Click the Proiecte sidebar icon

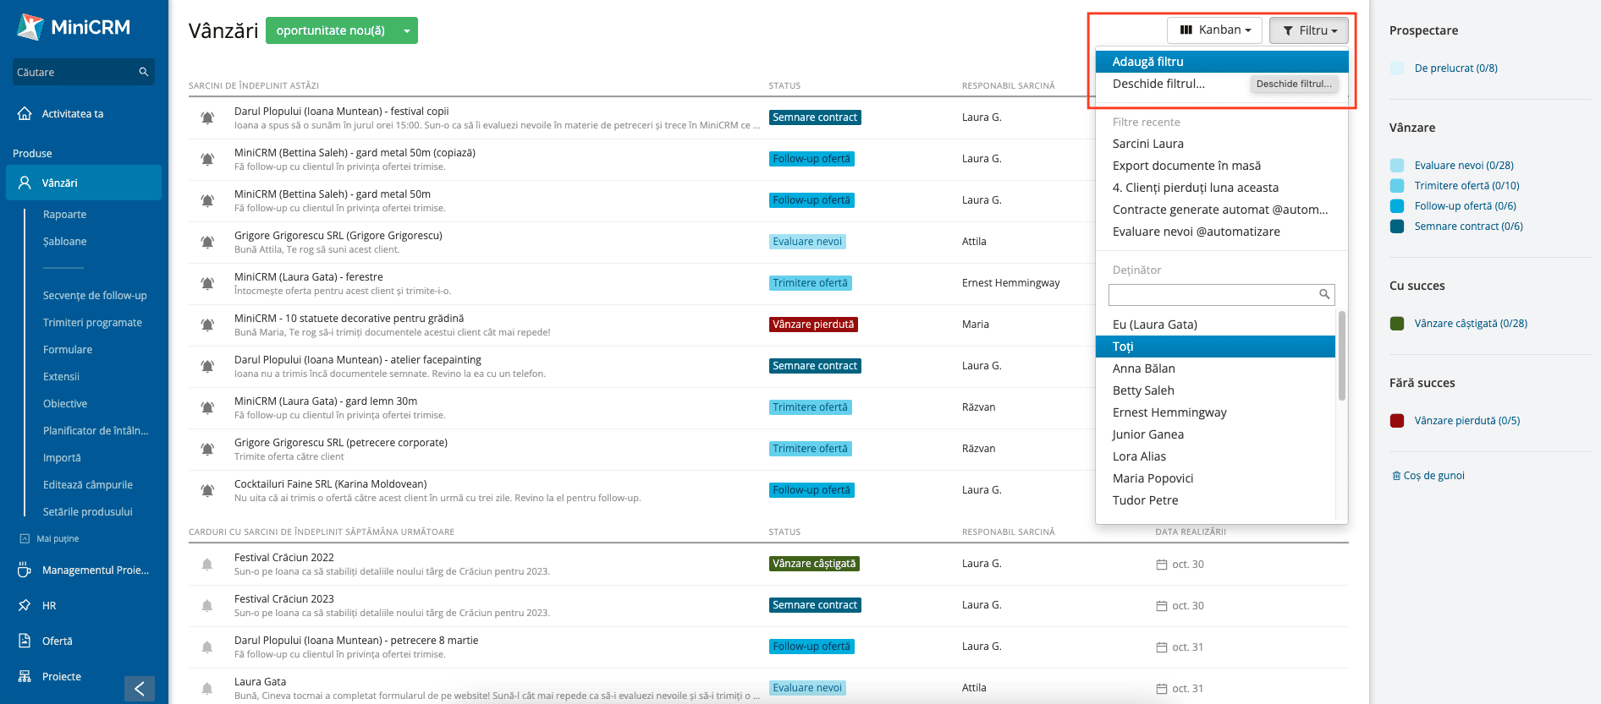(x=25, y=677)
